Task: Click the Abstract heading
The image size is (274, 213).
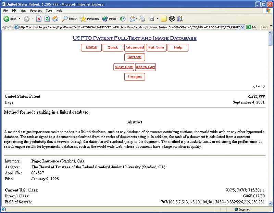Action: [135, 122]
